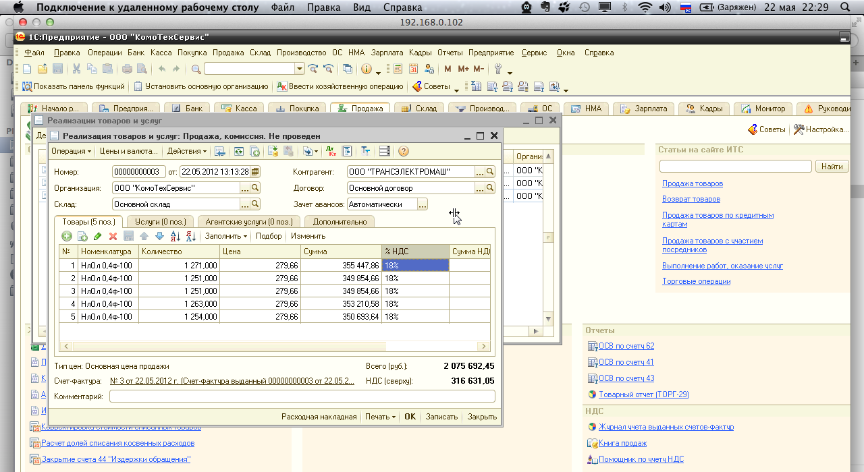The height and width of the screenshot is (472, 864).
Task: Click the ellipsis button of the Договор field
Action: tap(480, 188)
